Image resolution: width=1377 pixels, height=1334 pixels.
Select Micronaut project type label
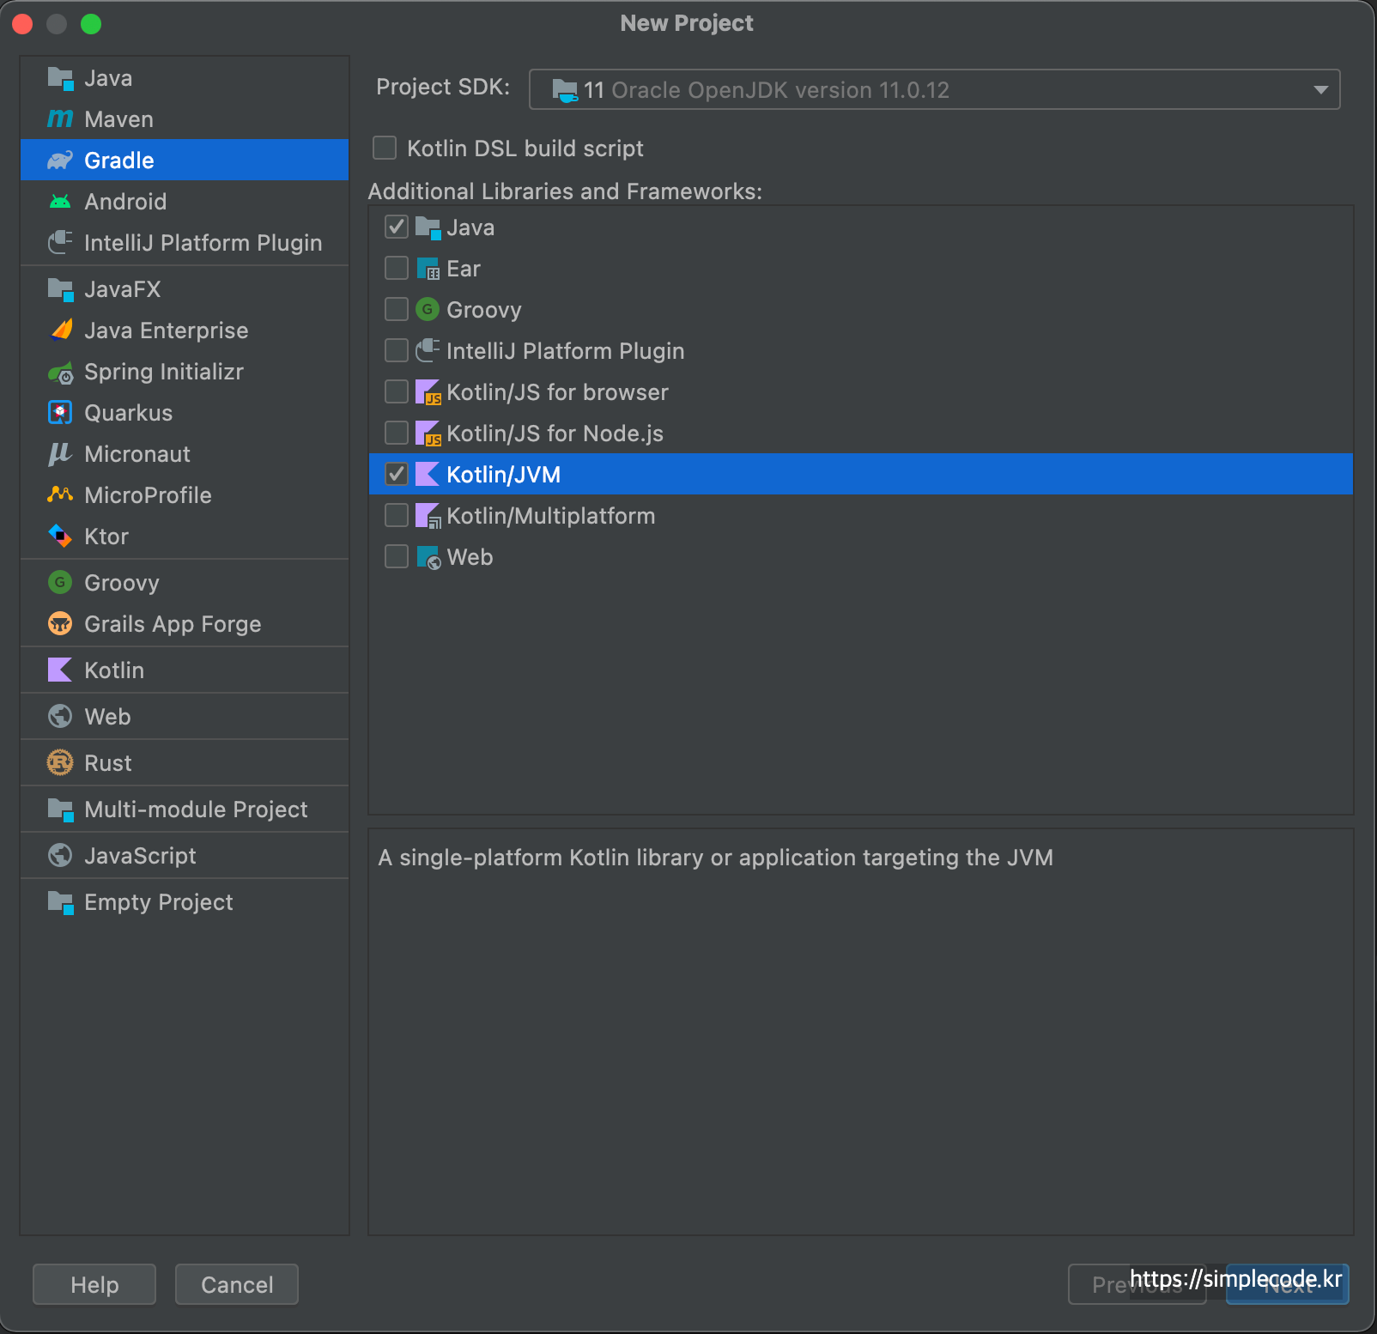137,454
